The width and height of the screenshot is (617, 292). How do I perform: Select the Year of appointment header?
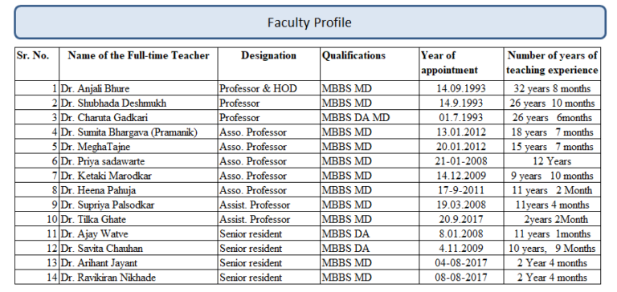click(461, 64)
